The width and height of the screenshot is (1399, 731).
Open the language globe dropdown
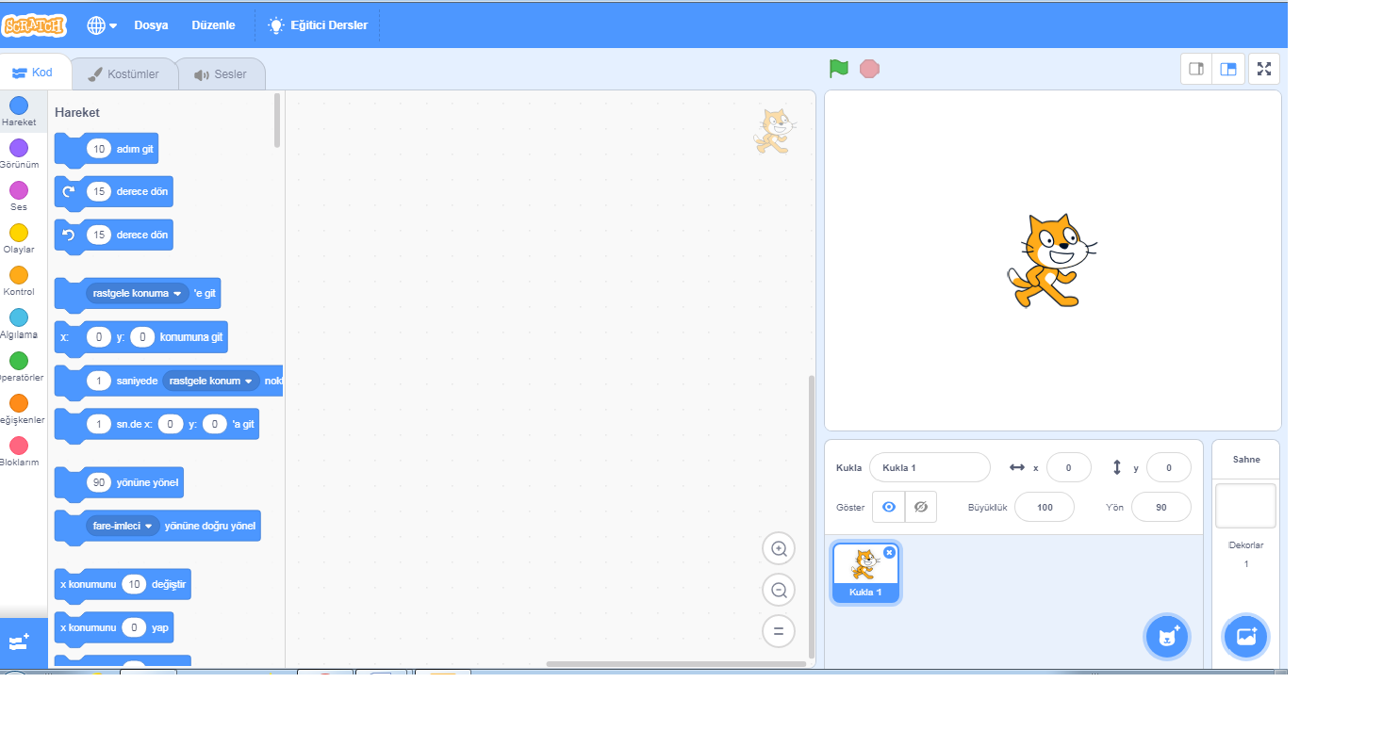click(102, 25)
